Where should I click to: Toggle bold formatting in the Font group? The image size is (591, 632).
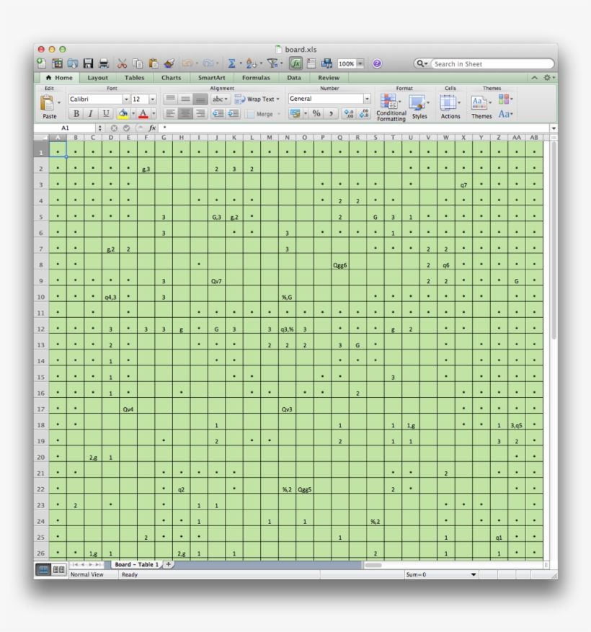(x=75, y=114)
